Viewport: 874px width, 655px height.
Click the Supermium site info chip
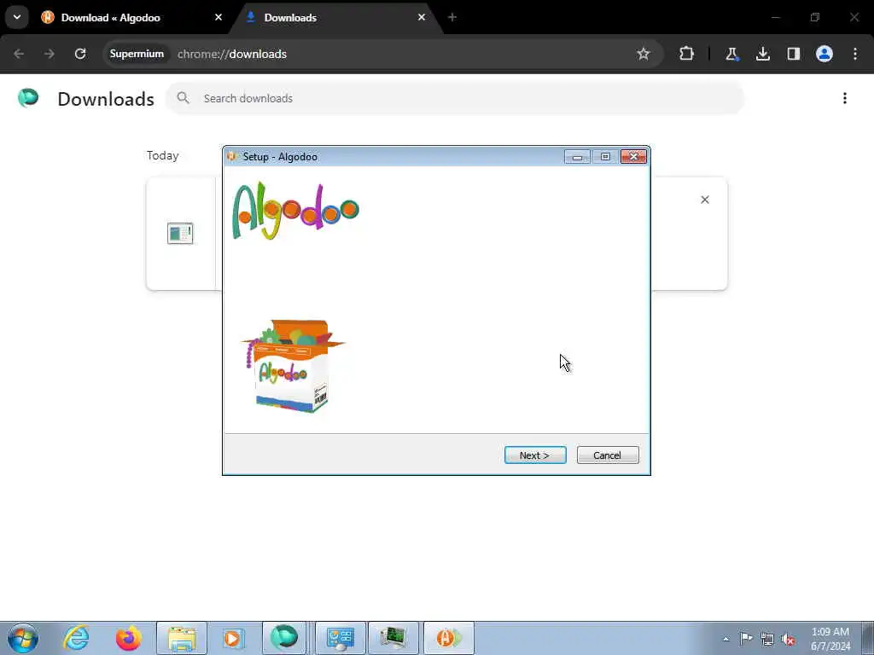point(137,54)
